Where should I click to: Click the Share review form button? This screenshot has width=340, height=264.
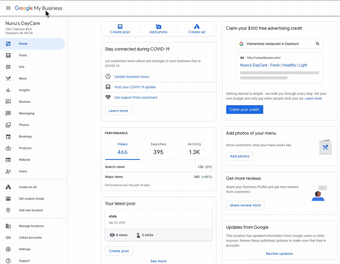(x=245, y=205)
